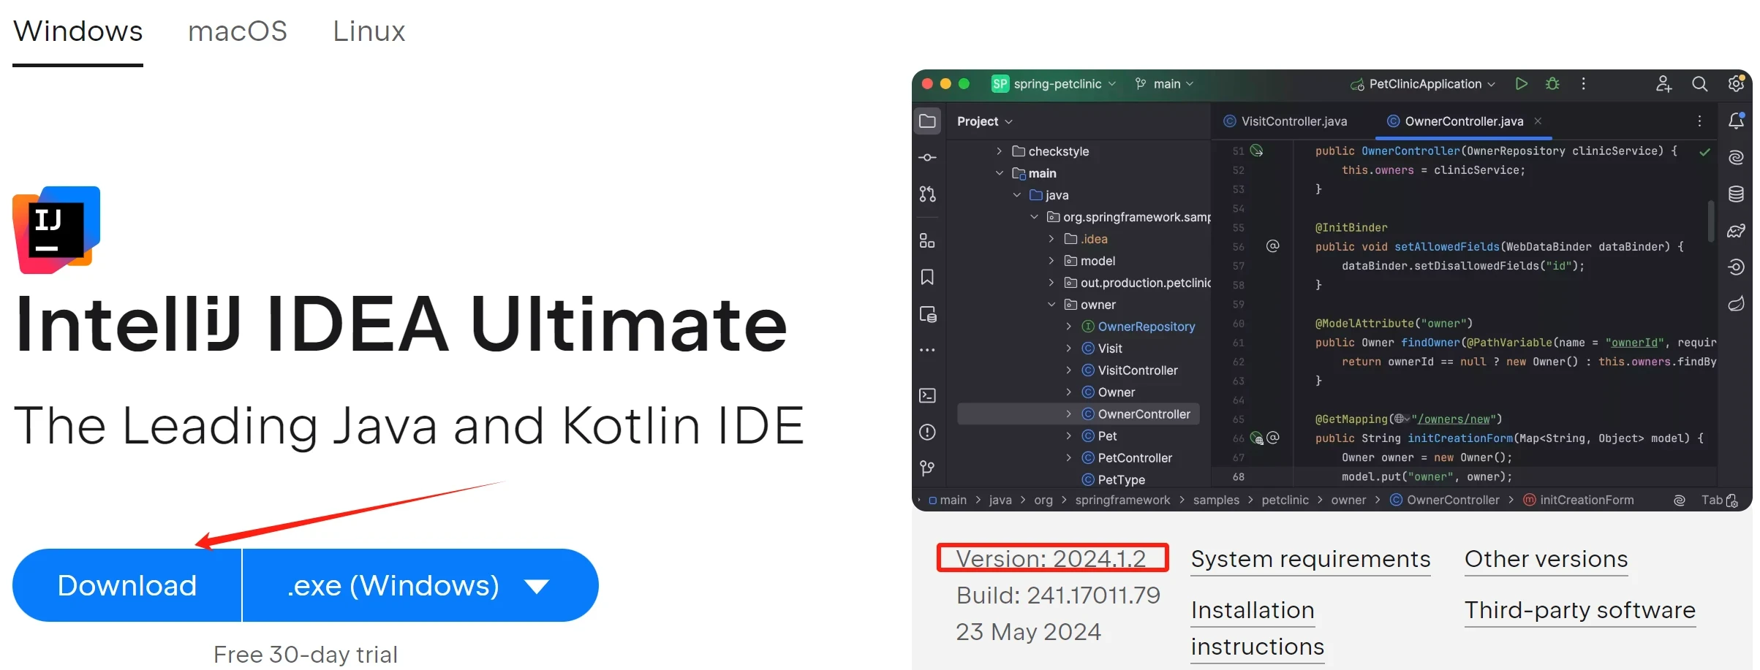Viewport: 1760px width, 670px height.
Task: Expand the checkstyle folder
Action: pos(999,151)
